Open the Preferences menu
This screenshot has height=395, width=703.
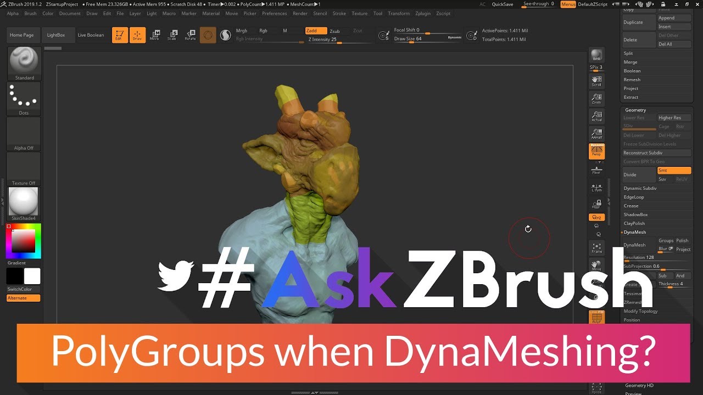tap(275, 13)
